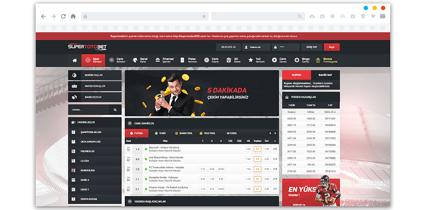Select DÜNYA KUPASI league
The width and height of the screenshot is (426, 210).
pyautogui.click(x=95, y=199)
